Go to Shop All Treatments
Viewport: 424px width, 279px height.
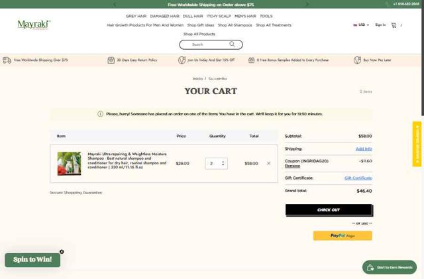point(274,25)
